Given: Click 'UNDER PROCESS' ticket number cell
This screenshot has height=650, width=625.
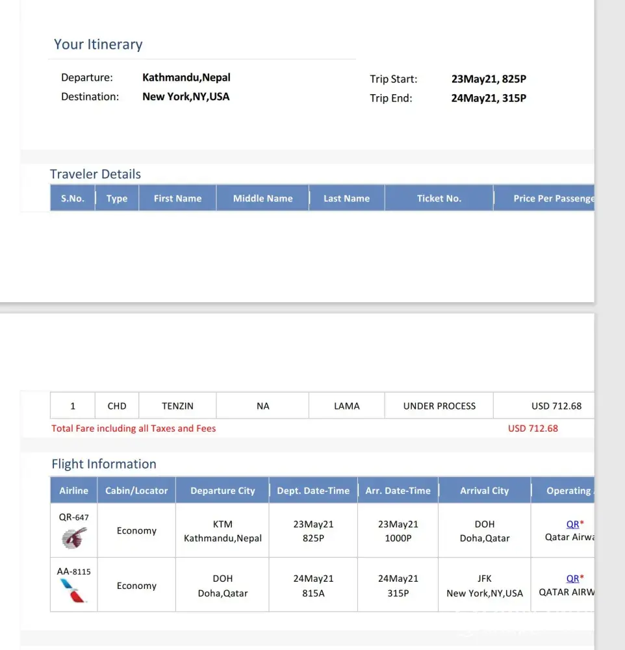Looking at the screenshot, I should (439, 406).
